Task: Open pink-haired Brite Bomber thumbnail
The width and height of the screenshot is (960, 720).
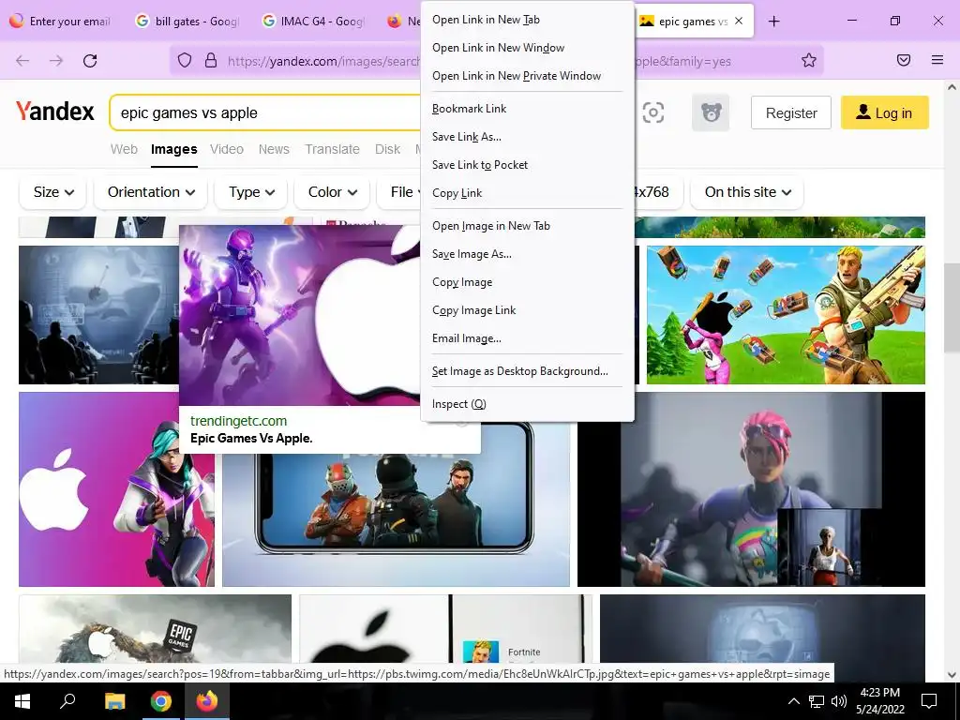Action: click(751, 489)
